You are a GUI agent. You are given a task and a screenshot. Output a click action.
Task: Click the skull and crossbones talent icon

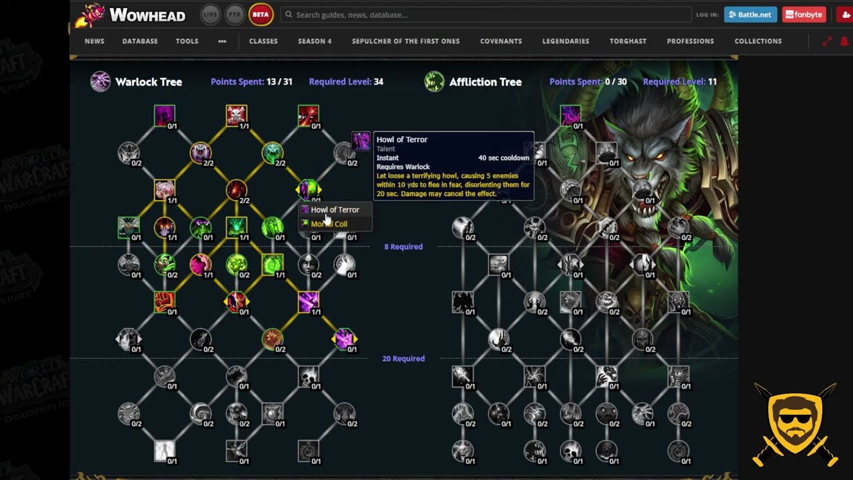tap(236, 115)
